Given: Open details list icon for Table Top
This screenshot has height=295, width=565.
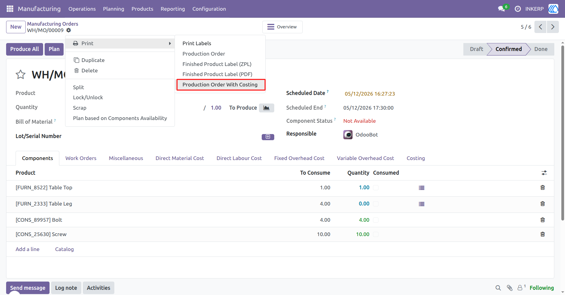Looking at the screenshot, I should 422,188.
